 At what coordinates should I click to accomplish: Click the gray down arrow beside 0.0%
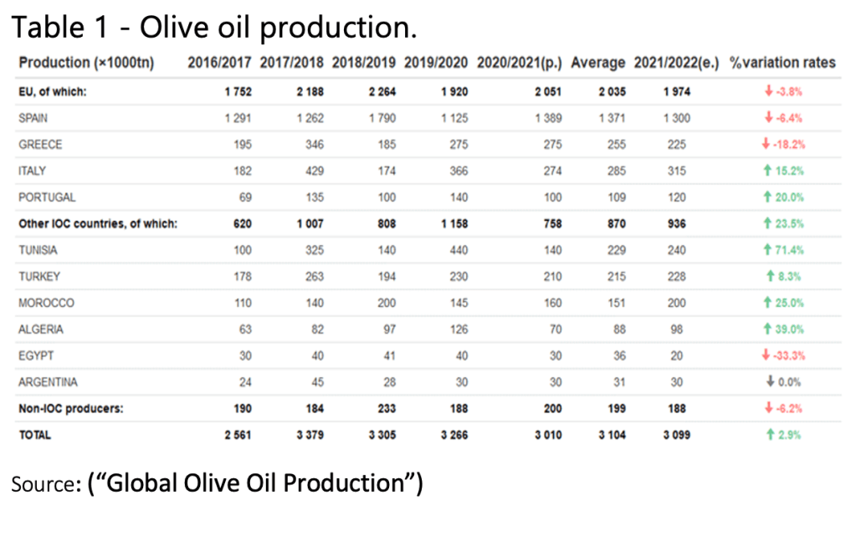(768, 382)
